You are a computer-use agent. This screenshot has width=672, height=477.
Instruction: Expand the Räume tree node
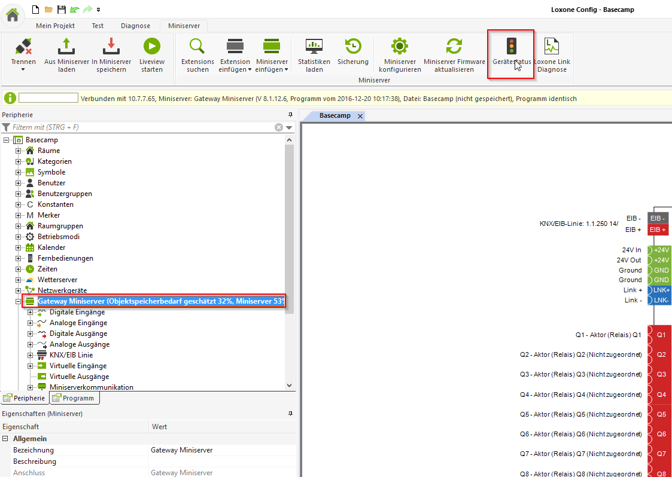(x=18, y=151)
